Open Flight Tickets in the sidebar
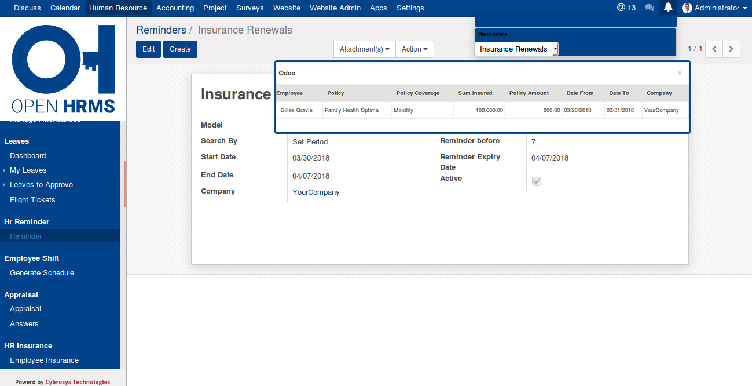 (32, 200)
